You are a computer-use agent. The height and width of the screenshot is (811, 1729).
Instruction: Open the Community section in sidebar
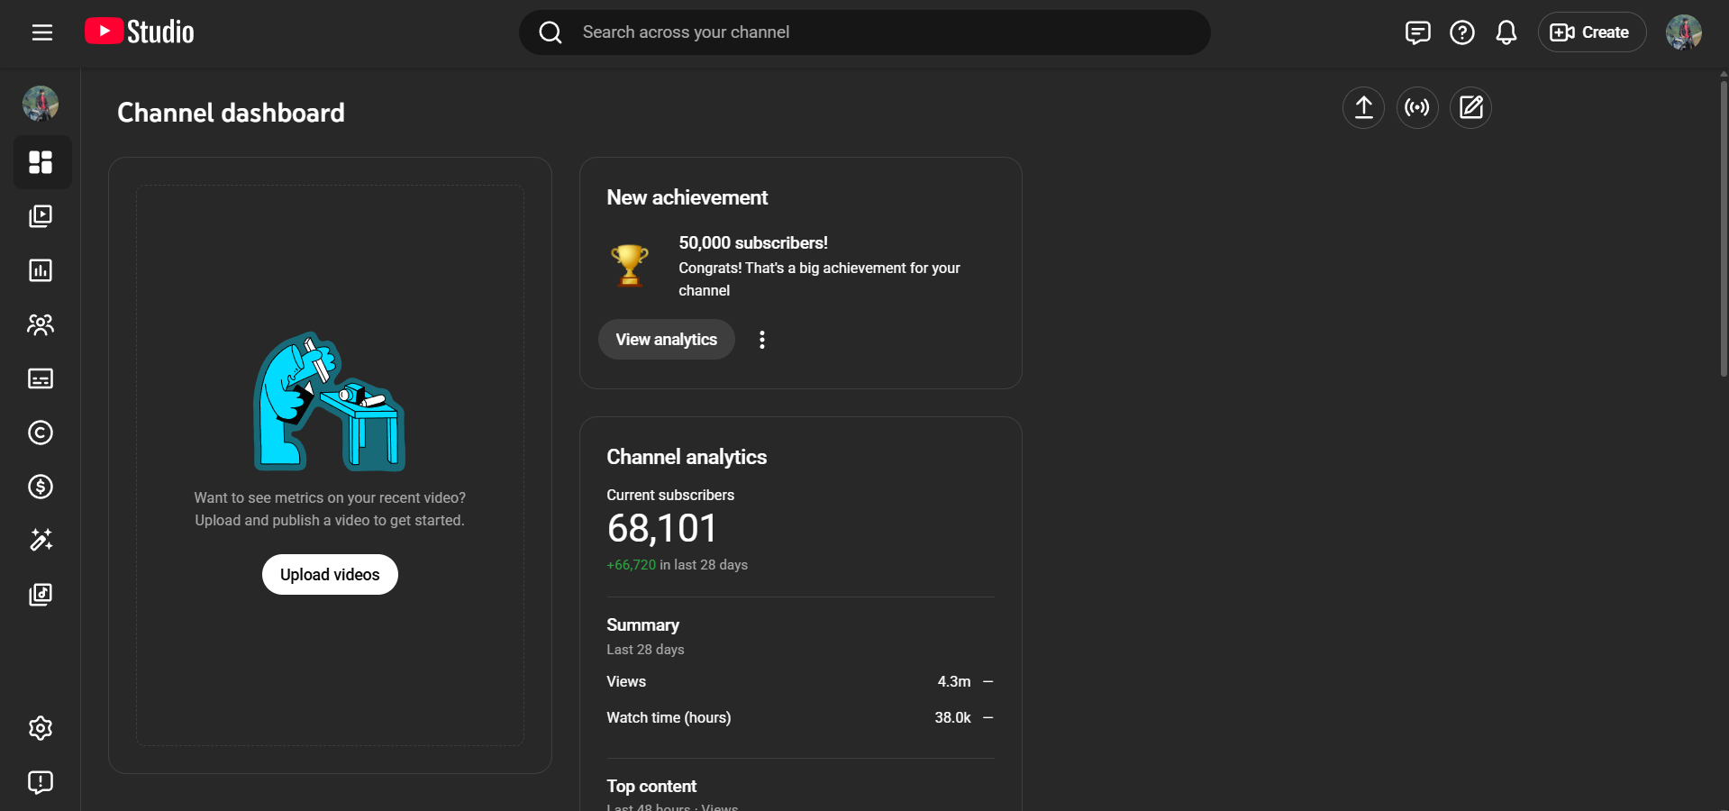tap(41, 324)
